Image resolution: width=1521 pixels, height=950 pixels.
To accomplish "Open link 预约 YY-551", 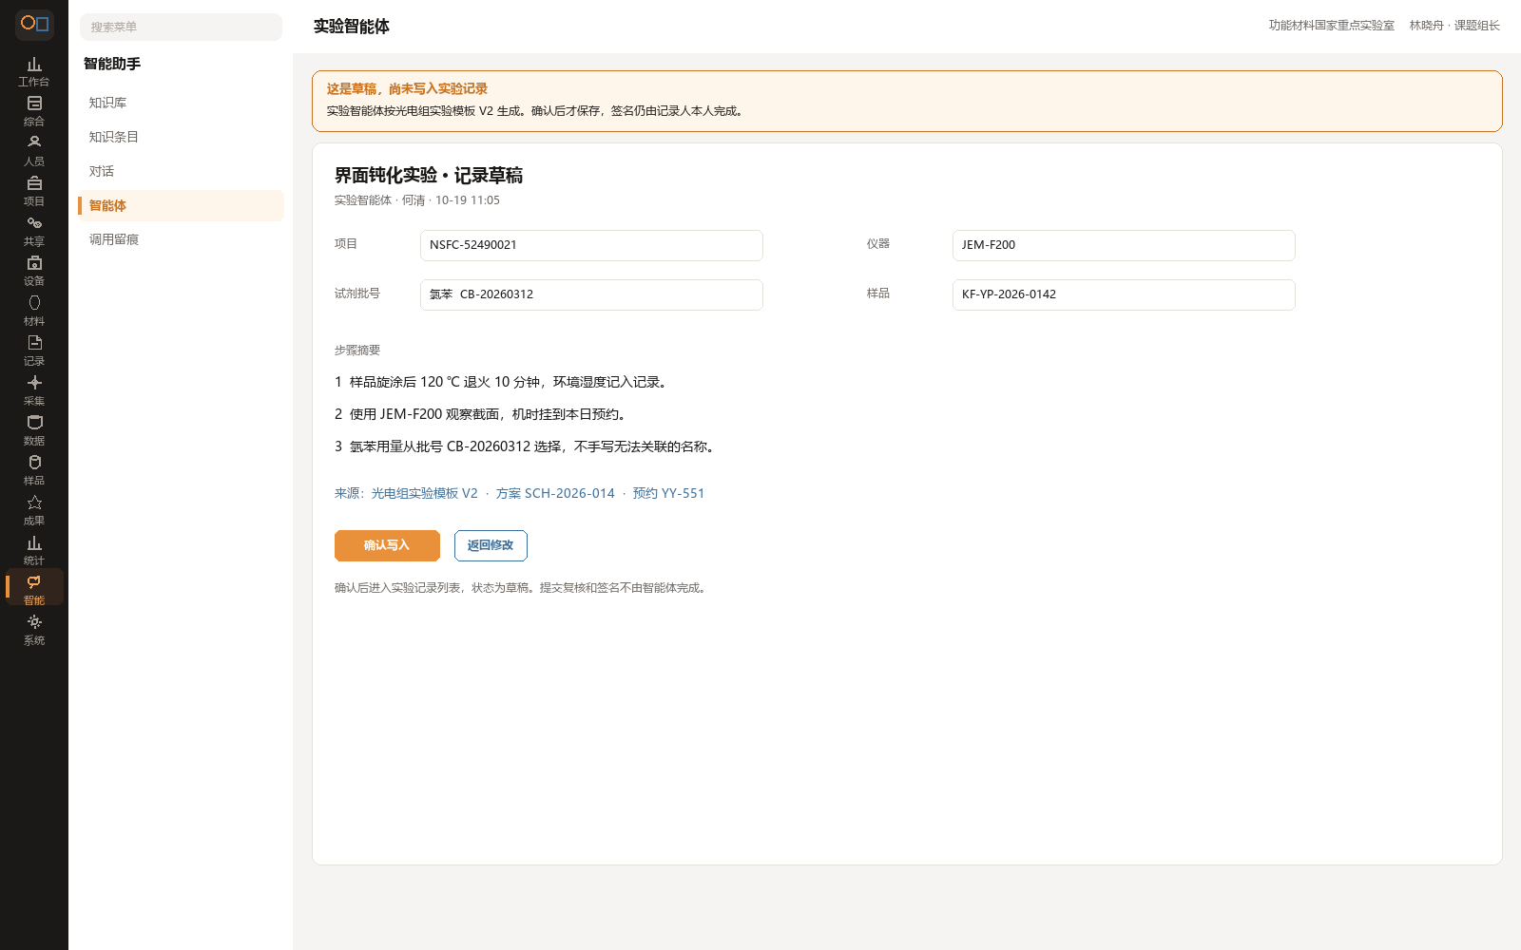I will coord(668,493).
